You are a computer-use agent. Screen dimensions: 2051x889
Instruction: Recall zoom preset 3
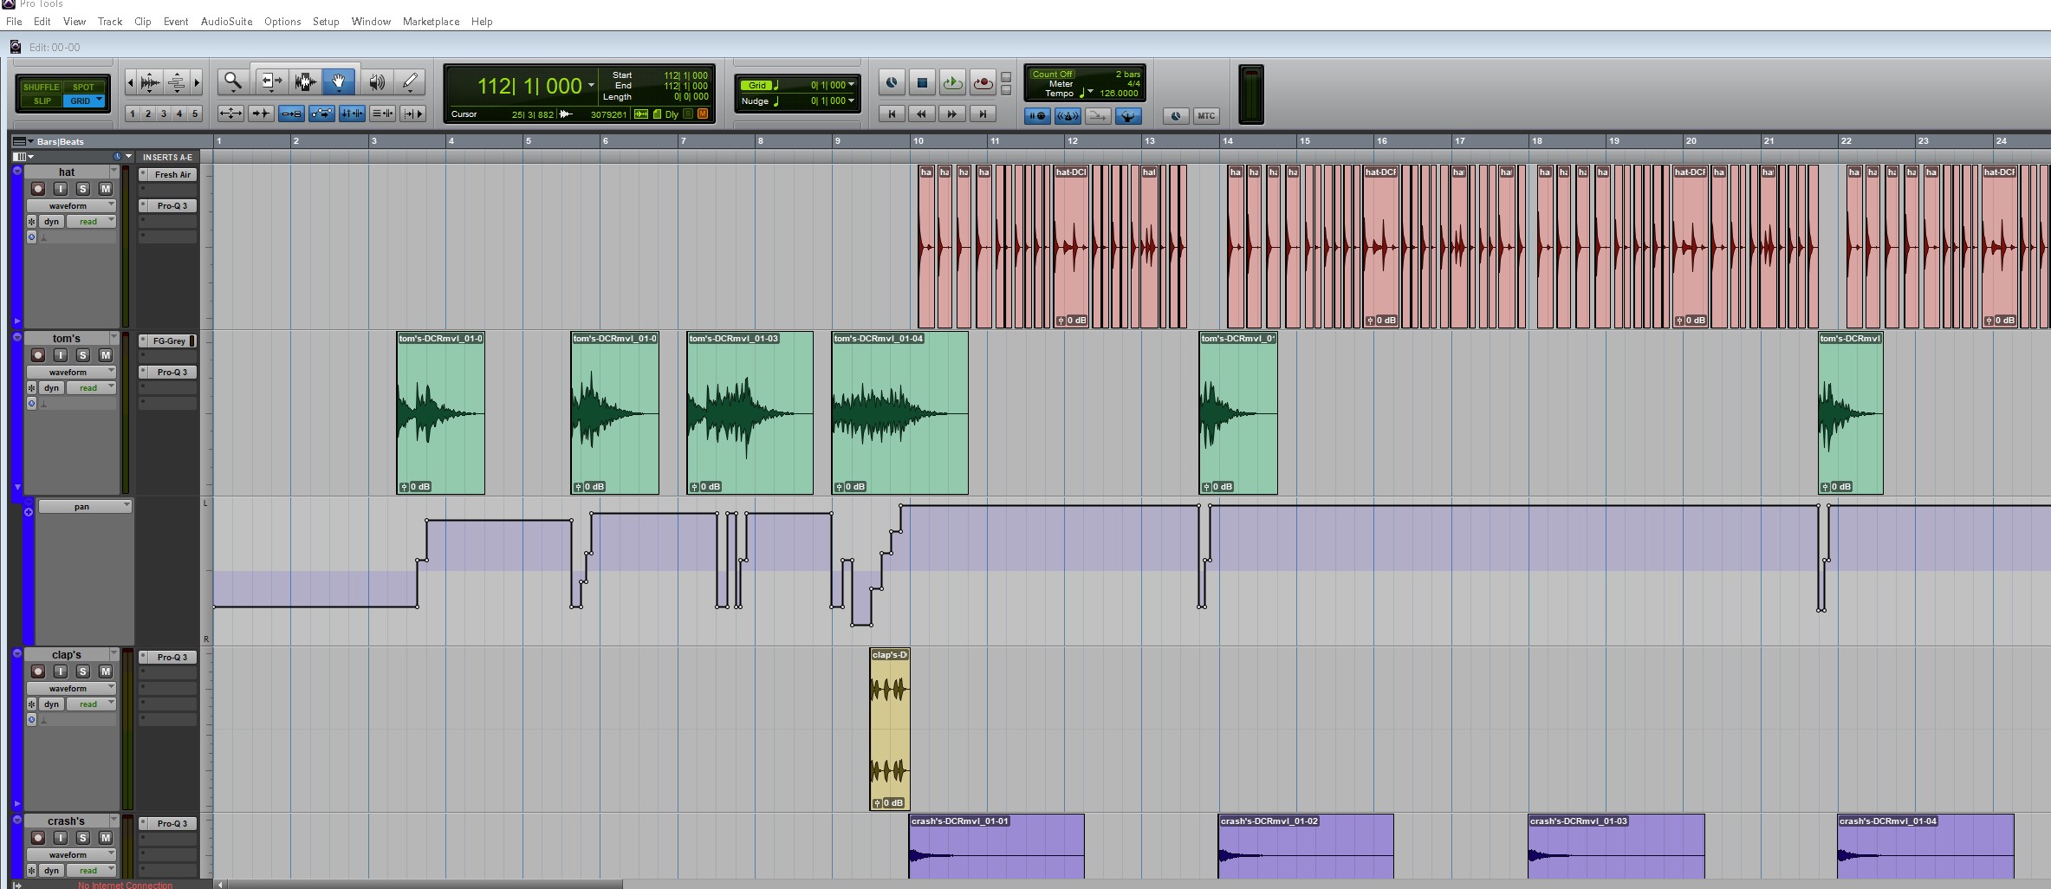tap(164, 114)
